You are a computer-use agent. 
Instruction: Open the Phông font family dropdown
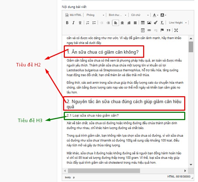[95, 15]
